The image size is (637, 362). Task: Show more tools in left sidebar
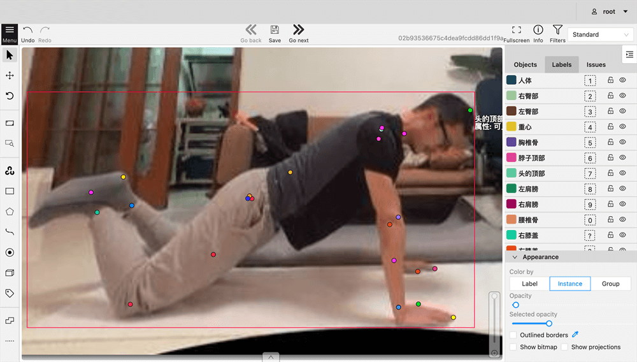10,341
